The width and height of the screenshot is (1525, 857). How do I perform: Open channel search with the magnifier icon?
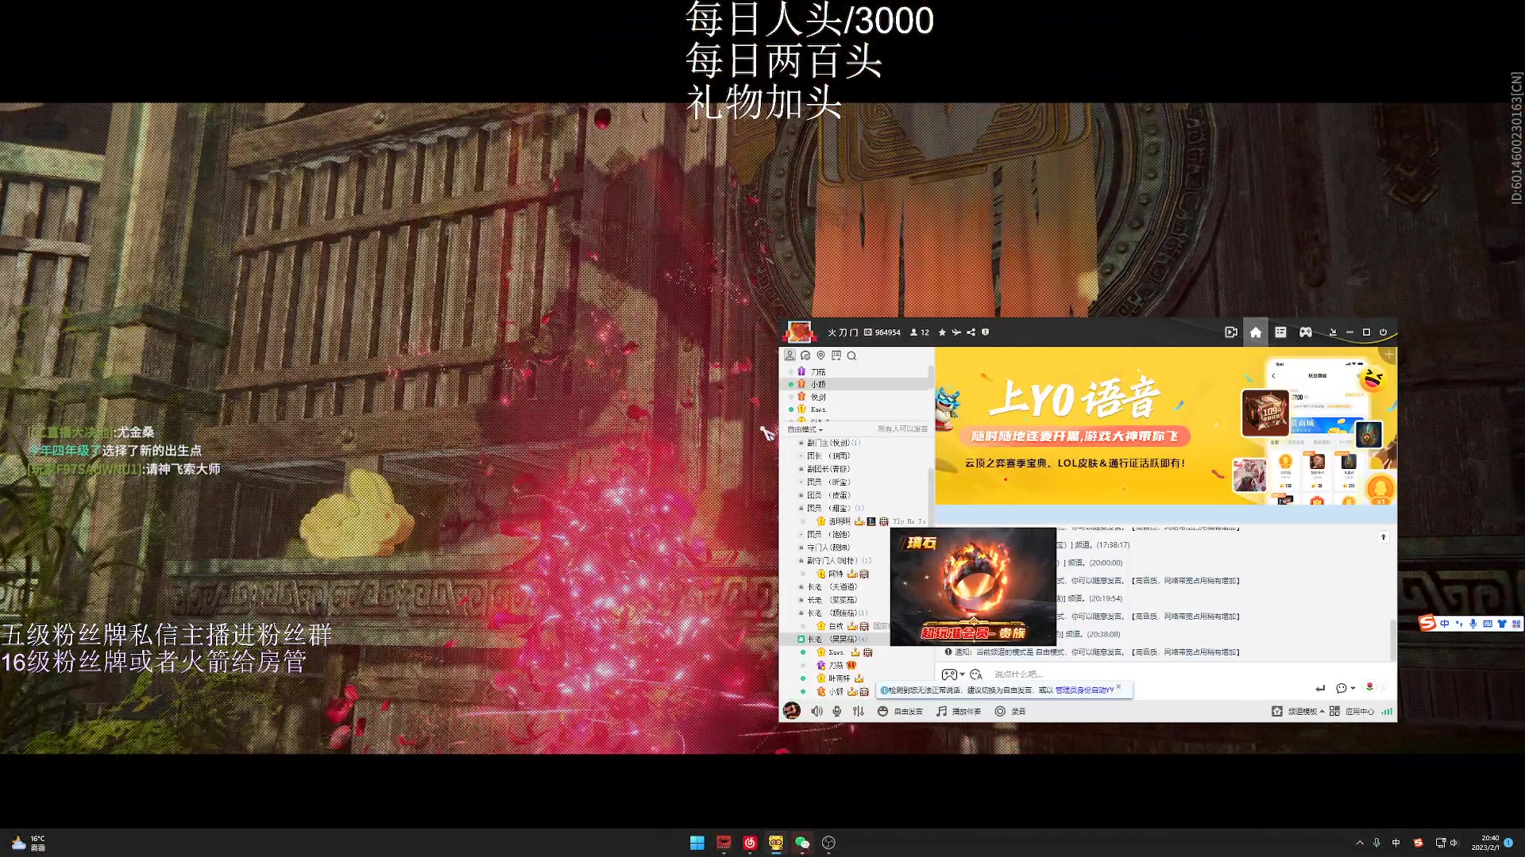[x=851, y=356]
